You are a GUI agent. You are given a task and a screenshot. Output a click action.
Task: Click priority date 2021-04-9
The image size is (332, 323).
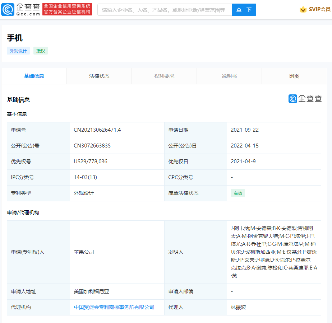coord(243,161)
